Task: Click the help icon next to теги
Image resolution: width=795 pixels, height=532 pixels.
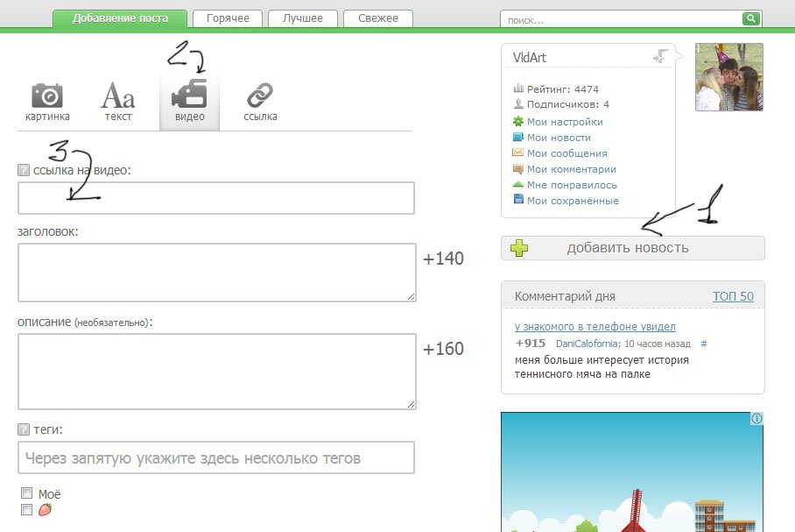Action: click(x=24, y=429)
